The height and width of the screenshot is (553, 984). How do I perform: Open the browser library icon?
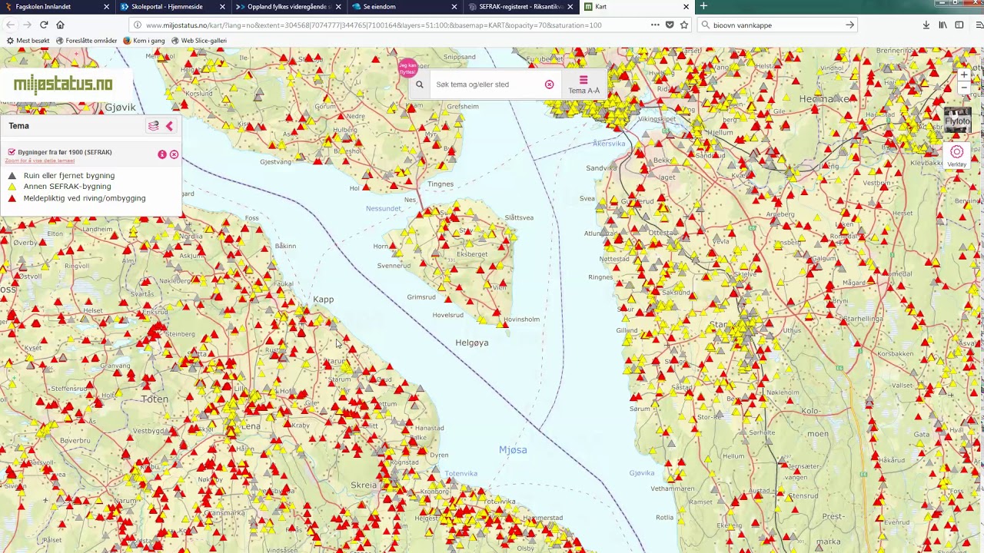pos(943,25)
